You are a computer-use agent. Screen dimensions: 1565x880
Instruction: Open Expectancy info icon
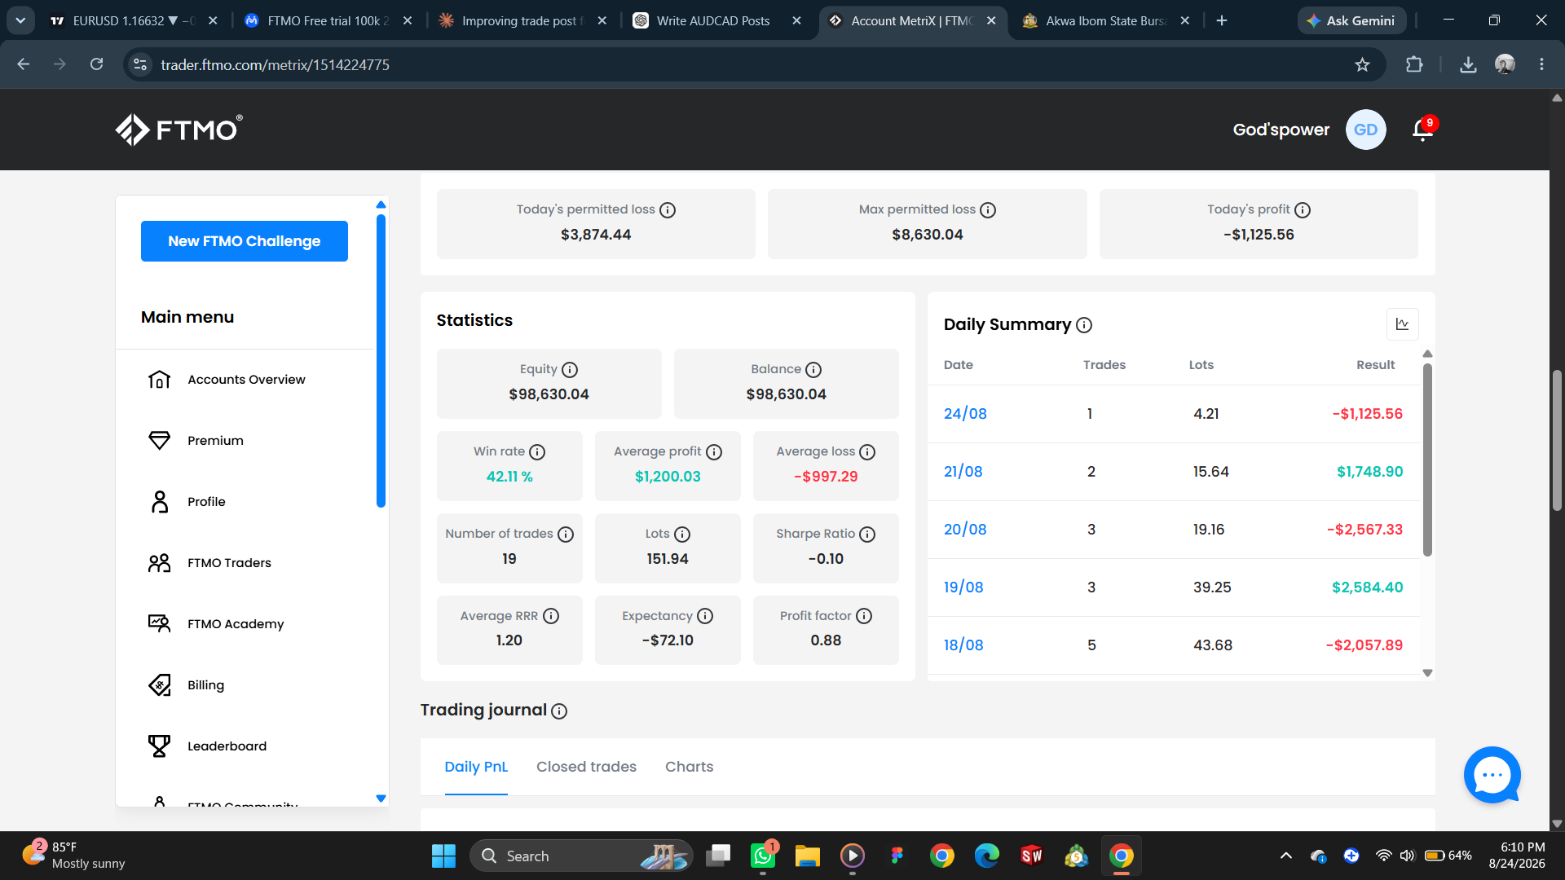pyautogui.click(x=705, y=616)
